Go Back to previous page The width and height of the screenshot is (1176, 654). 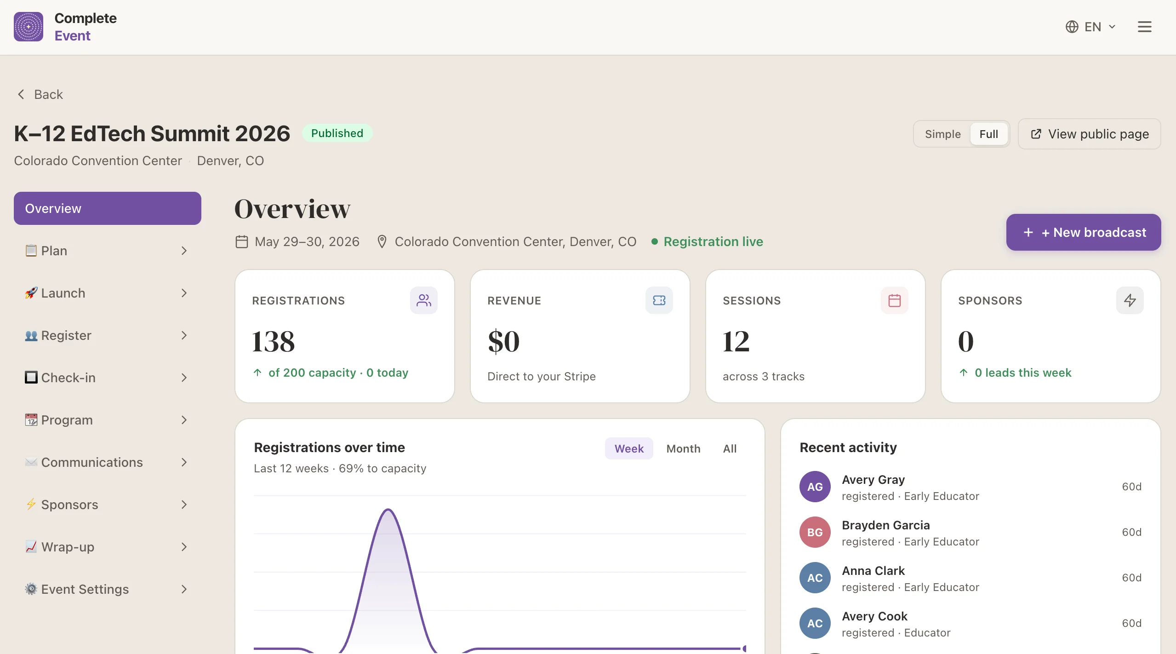(40, 94)
